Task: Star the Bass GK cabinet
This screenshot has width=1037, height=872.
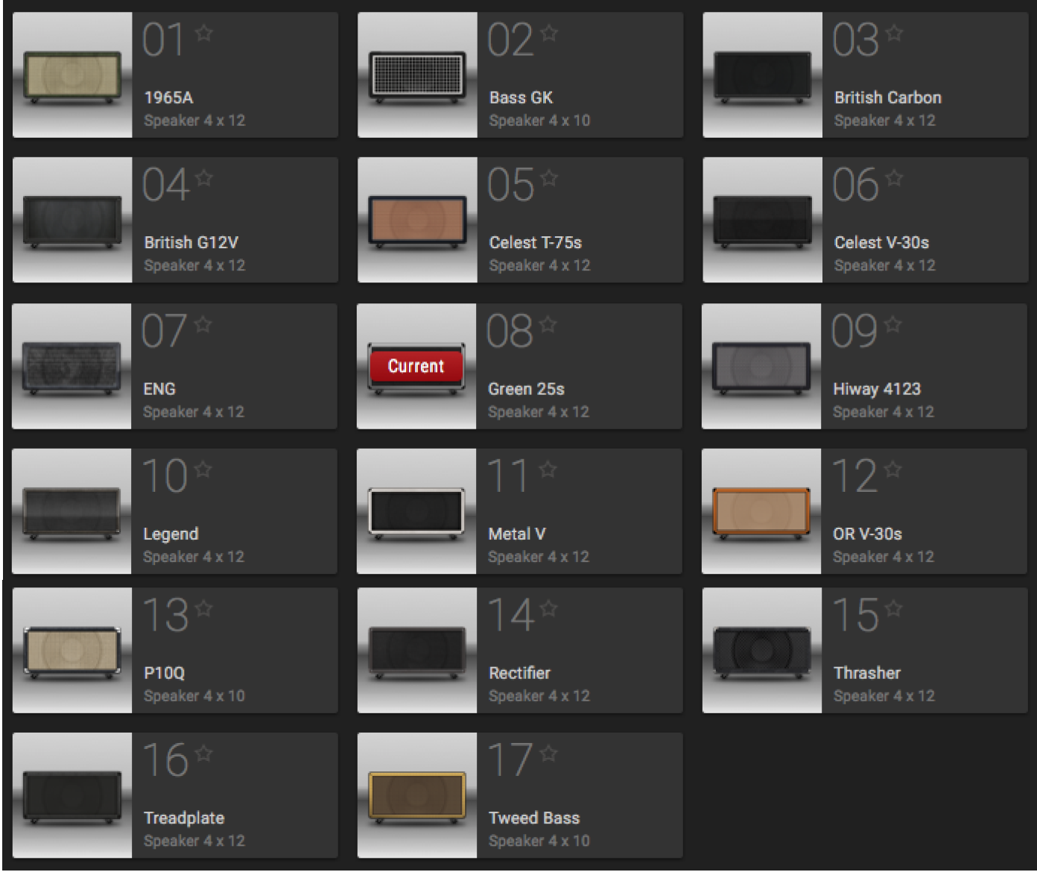Action: click(549, 33)
